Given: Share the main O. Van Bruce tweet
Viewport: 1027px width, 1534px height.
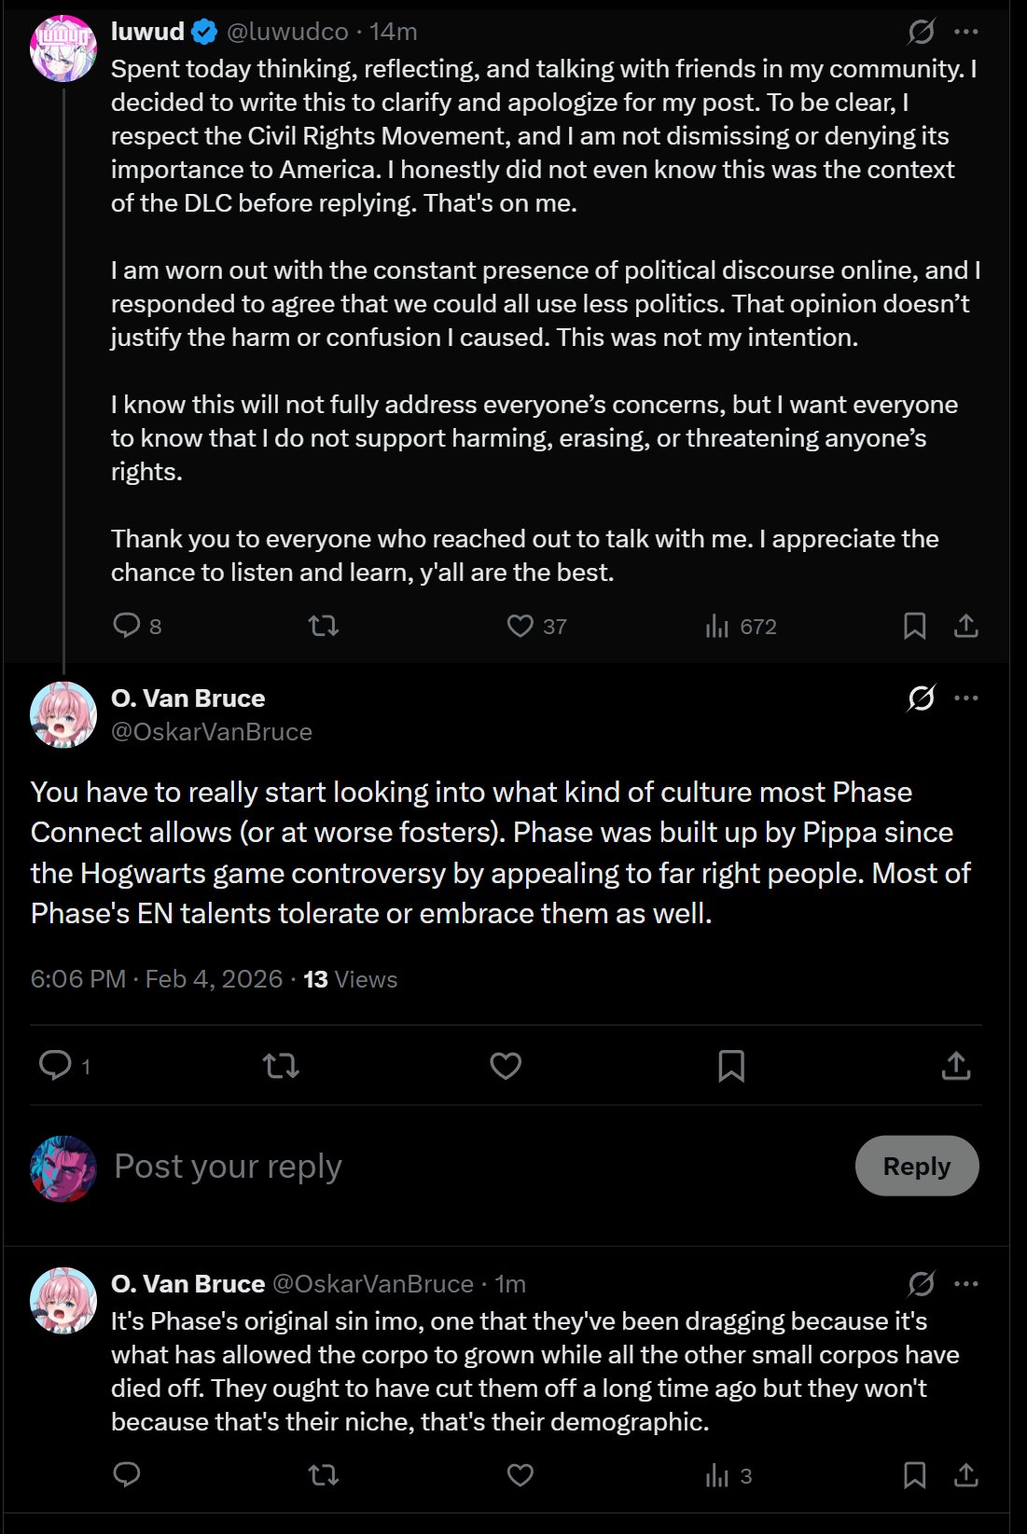Looking at the screenshot, I should [x=956, y=1065].
